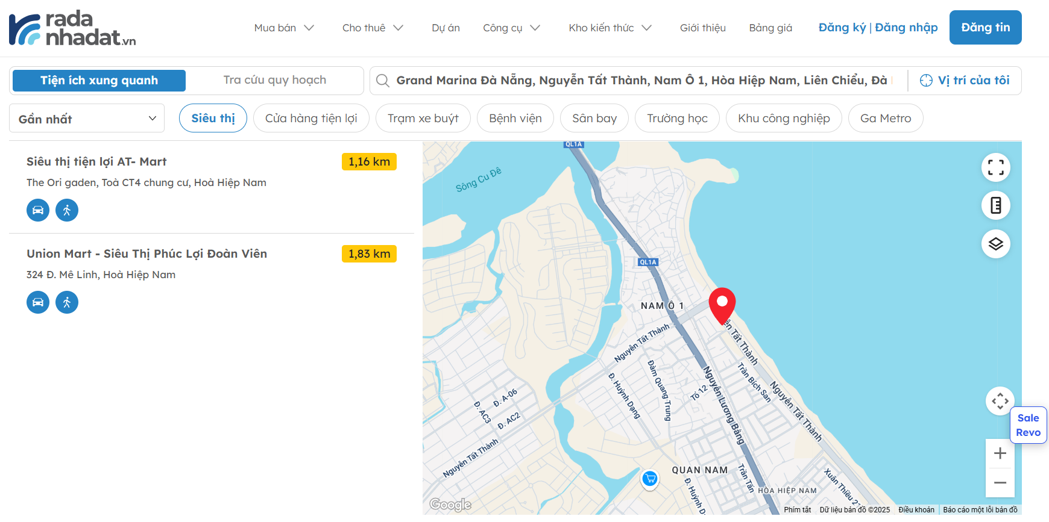Open the map camera move controls

click(1000, 401)
